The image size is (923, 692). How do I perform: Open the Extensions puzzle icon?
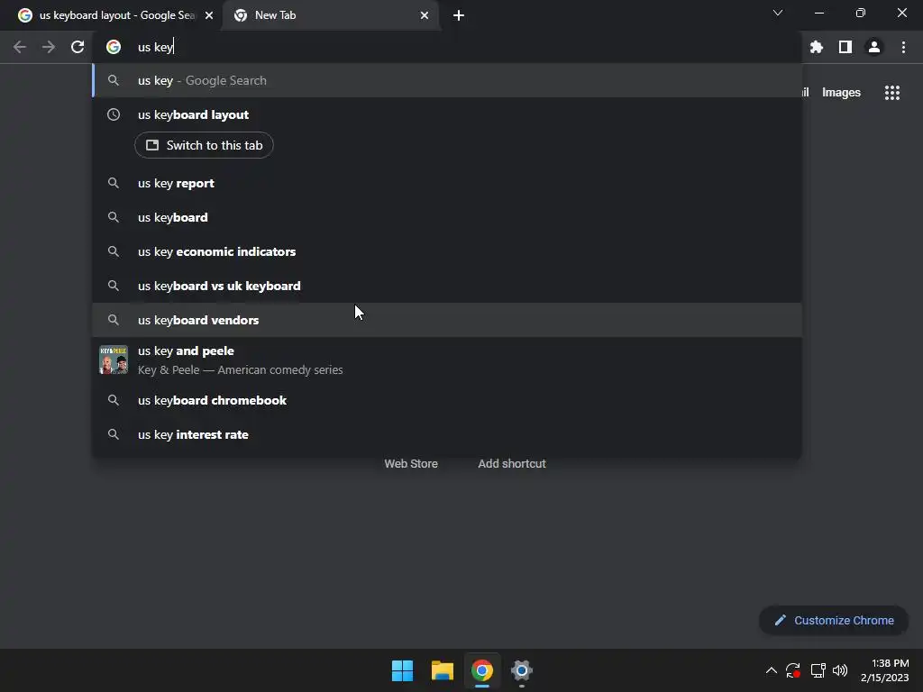coord(817,47)
